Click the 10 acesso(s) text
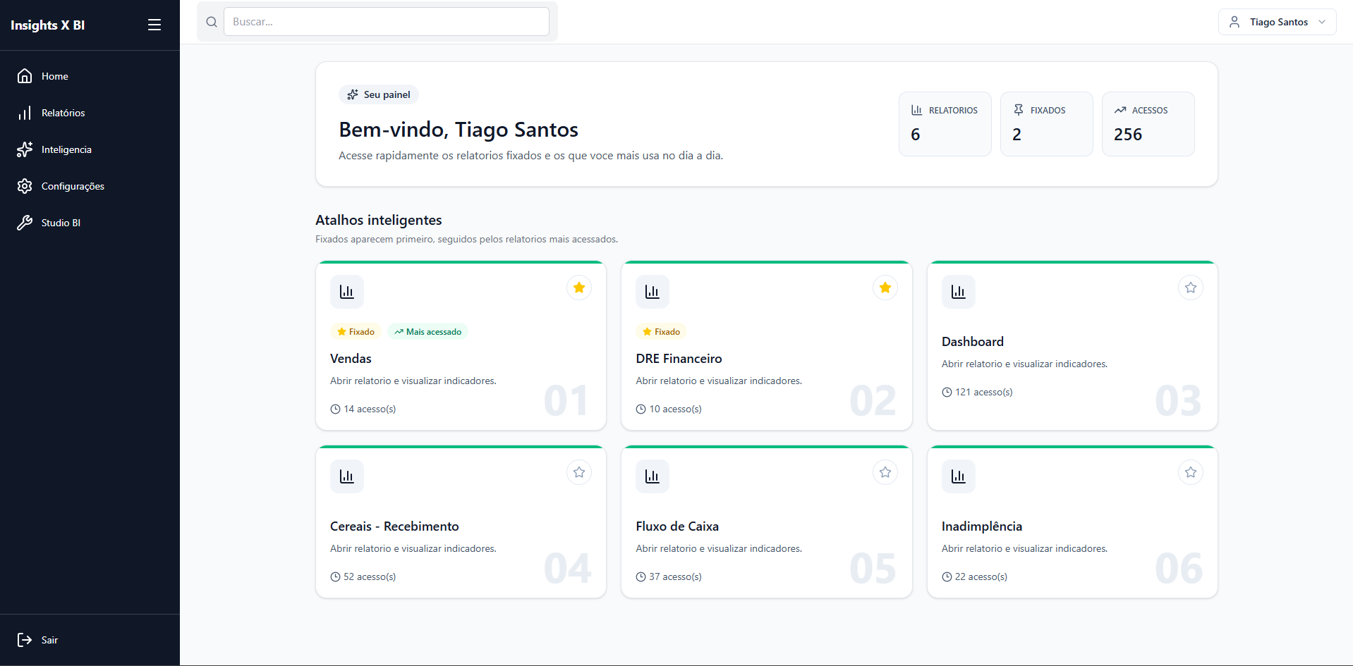The width and height of the screenshot is (1353, 666). click(675, 409)
